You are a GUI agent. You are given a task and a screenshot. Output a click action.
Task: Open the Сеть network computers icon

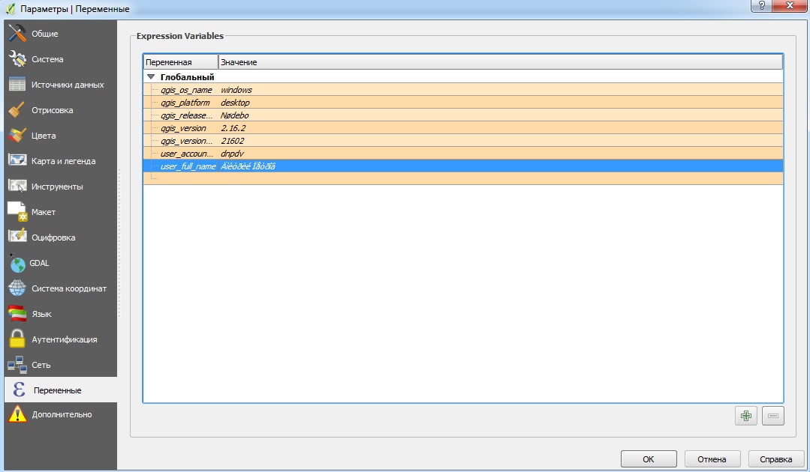(17, 365)
